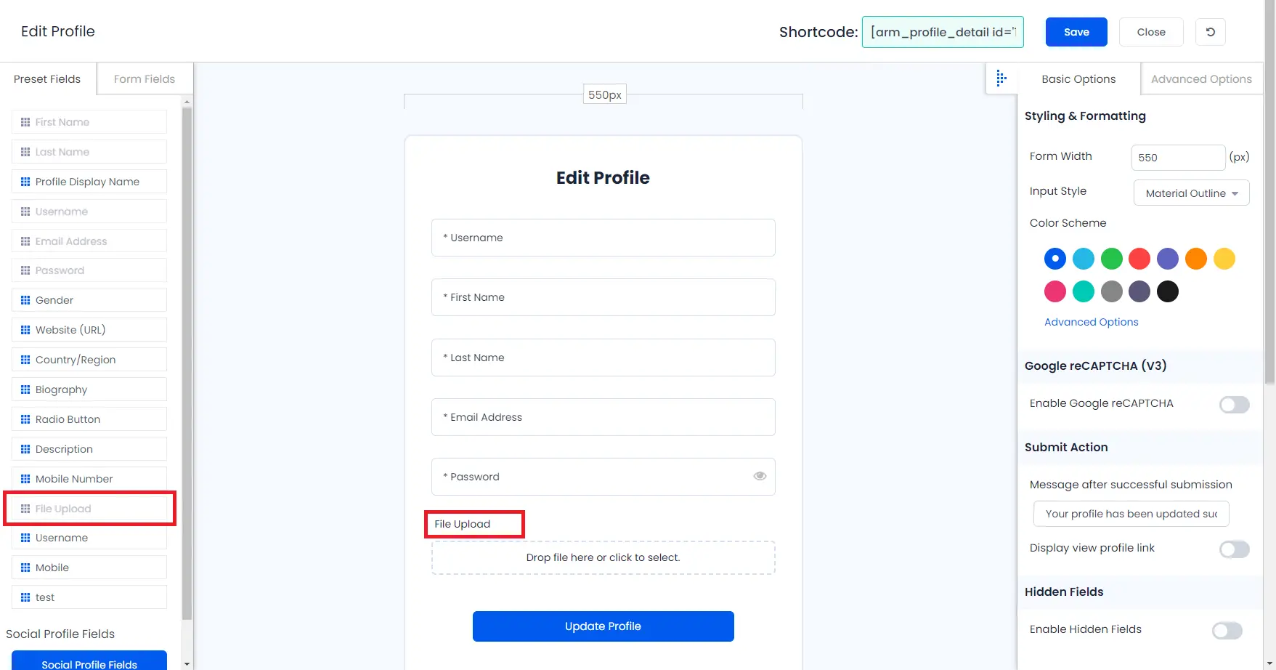This screenshot has width=1276, height=670.
Task: Enable Google reCAPTCHA toggle
Action: (x=1234, y=404)
